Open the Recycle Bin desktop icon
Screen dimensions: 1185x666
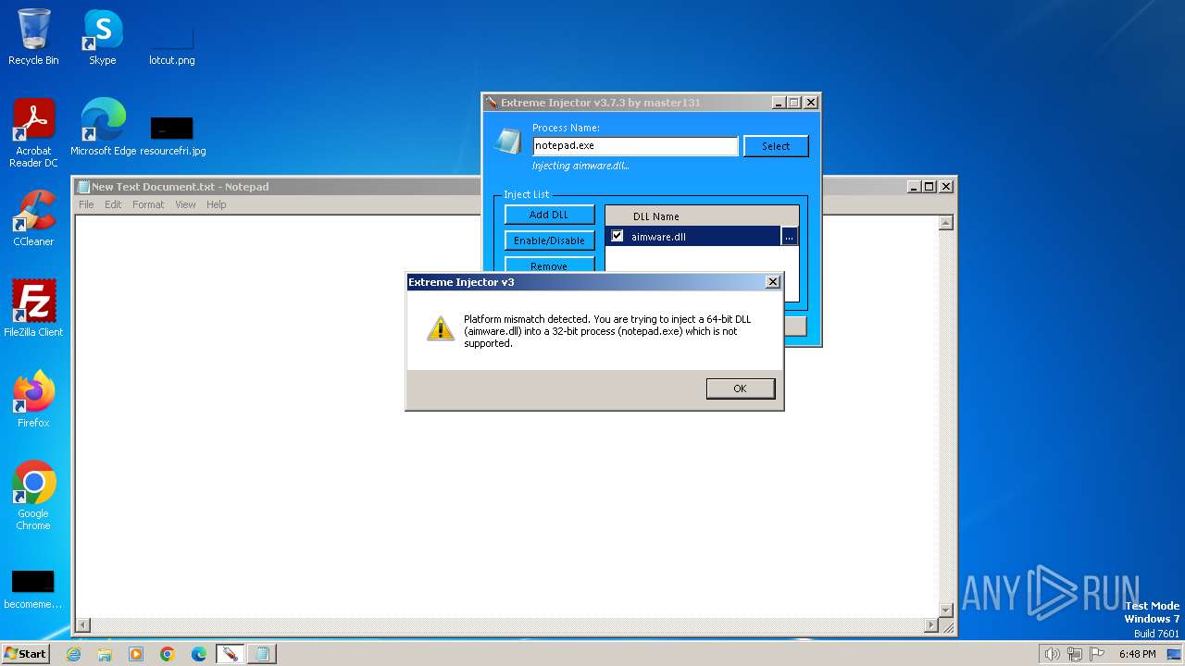coord(33,37)
